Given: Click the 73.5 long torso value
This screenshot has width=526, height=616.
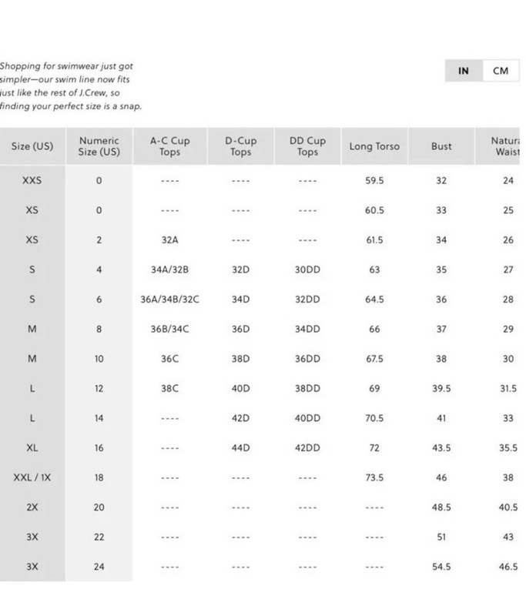Looking at the screenshot, I should 374,477.
